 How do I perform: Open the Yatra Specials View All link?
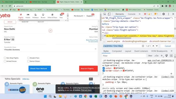(26, 79)
